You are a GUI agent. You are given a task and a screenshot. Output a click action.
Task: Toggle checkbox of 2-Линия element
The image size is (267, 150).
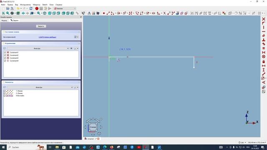pos(5,93)
